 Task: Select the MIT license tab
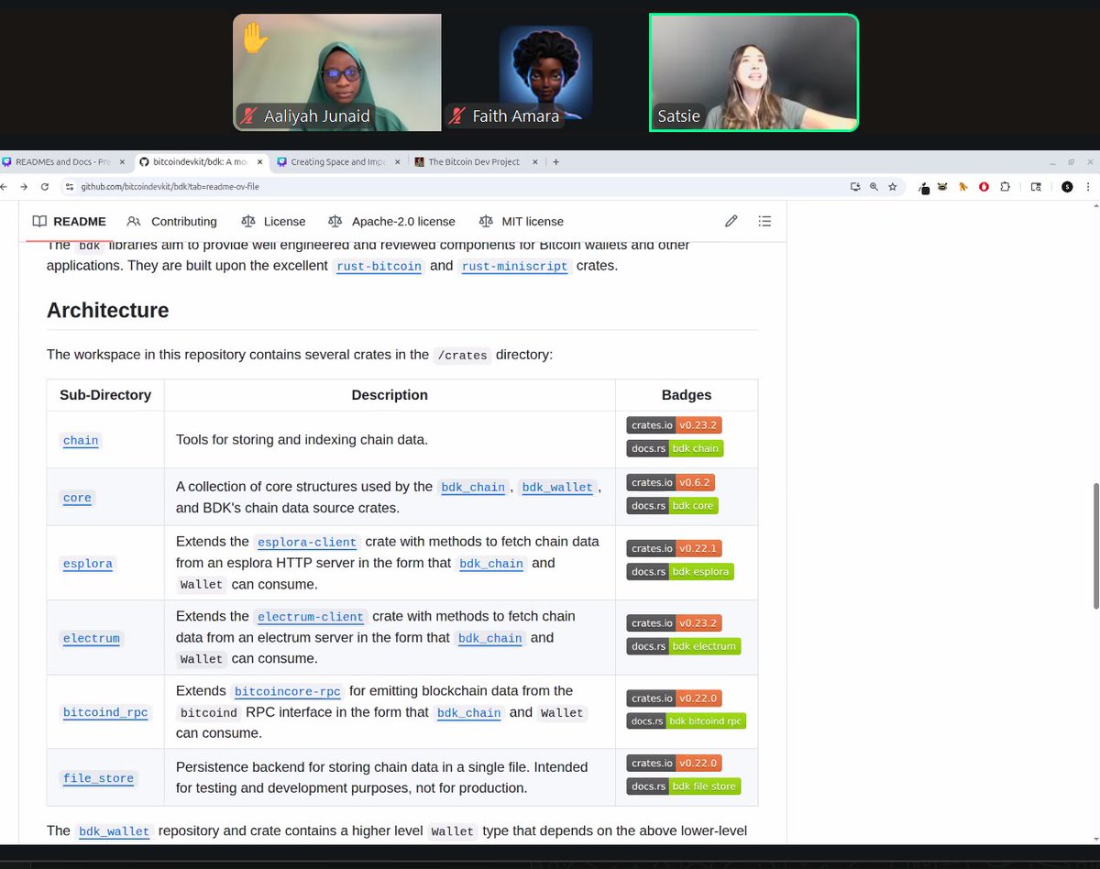[521, 221]
